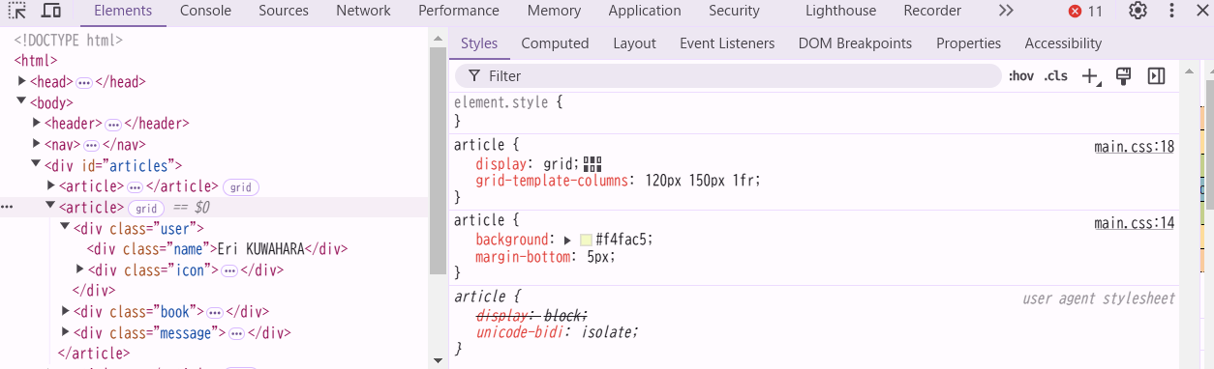This screenshot has width=1214, height=369.
Task: Select the Eri KUWAHARA name div line
Action: click(217, 249)
